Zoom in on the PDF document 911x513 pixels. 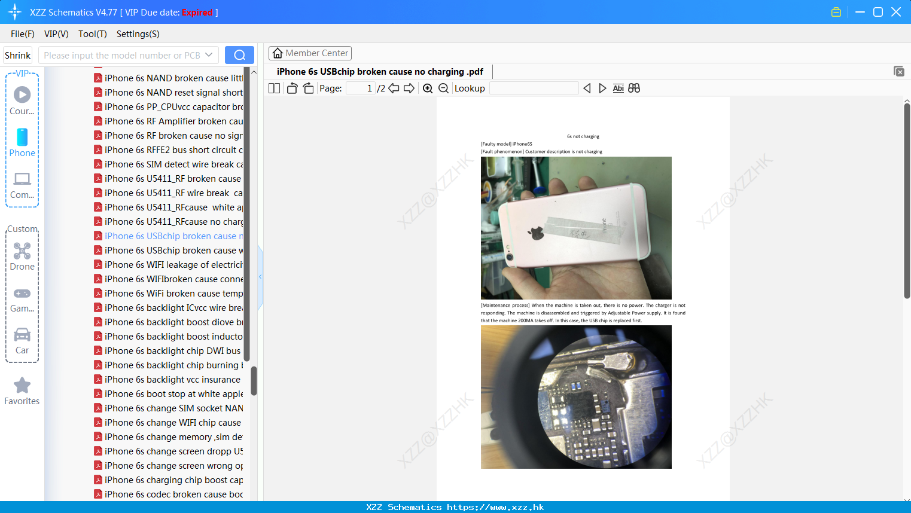tap(428, 88)
